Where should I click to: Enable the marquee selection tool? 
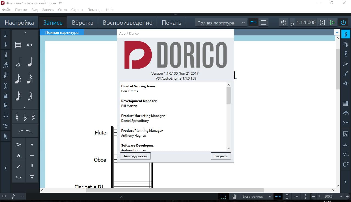click(x=223, y=197)
